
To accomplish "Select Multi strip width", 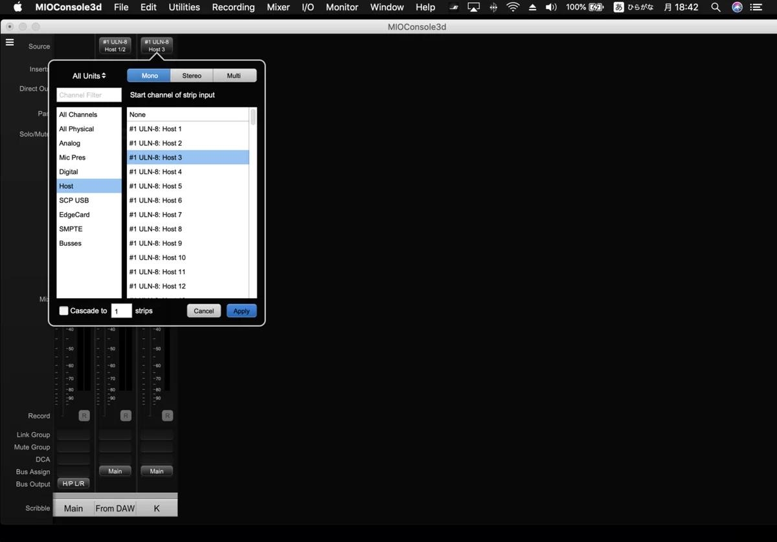I will coord(234,76).
